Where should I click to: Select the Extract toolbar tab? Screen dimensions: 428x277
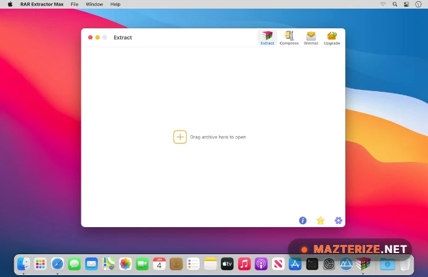[267, 38]
